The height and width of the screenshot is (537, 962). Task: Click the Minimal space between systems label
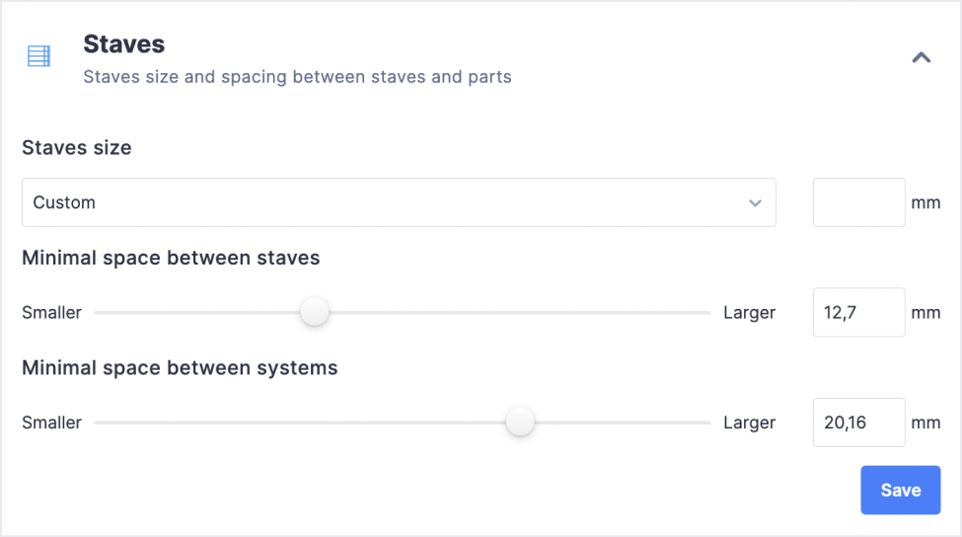point(180,368)
